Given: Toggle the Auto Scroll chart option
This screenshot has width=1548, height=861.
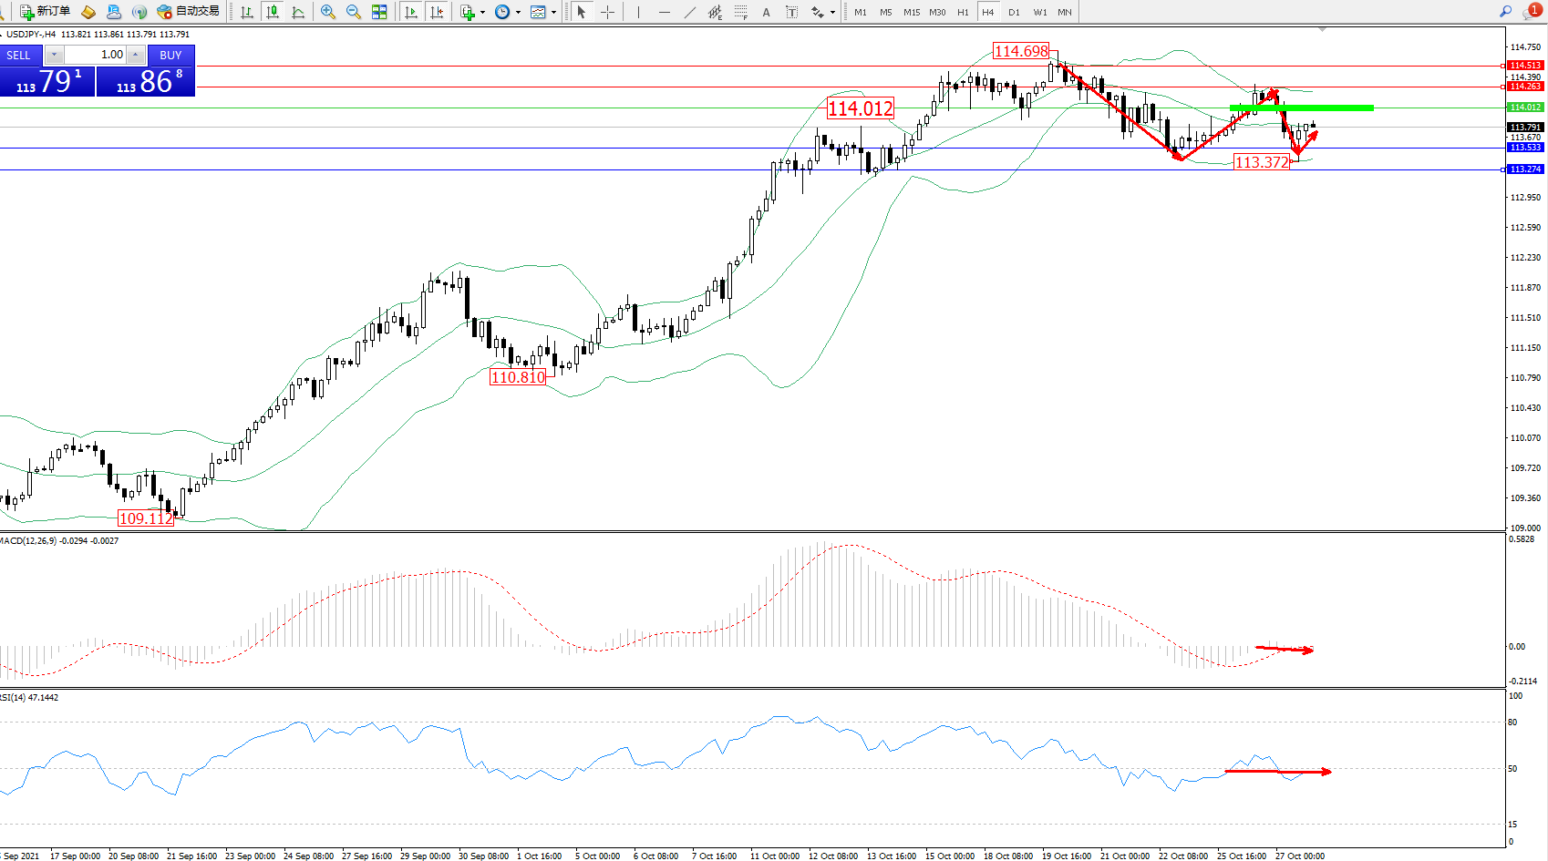Looking at the screenshot, I should [x=411, y=12].
